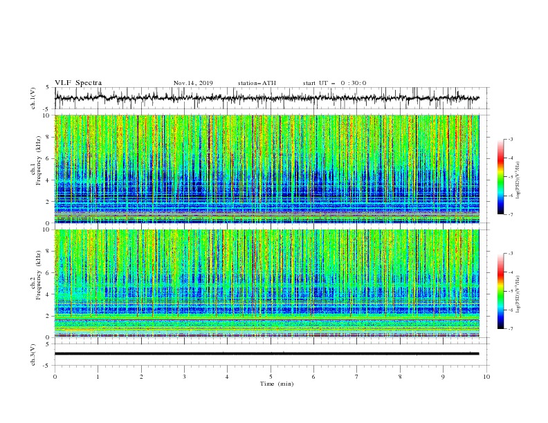Click time axis tick label '6'

(x=313, y=377)
